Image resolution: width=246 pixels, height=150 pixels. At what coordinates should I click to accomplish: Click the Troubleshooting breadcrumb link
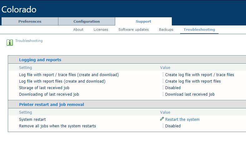point(29,41)
